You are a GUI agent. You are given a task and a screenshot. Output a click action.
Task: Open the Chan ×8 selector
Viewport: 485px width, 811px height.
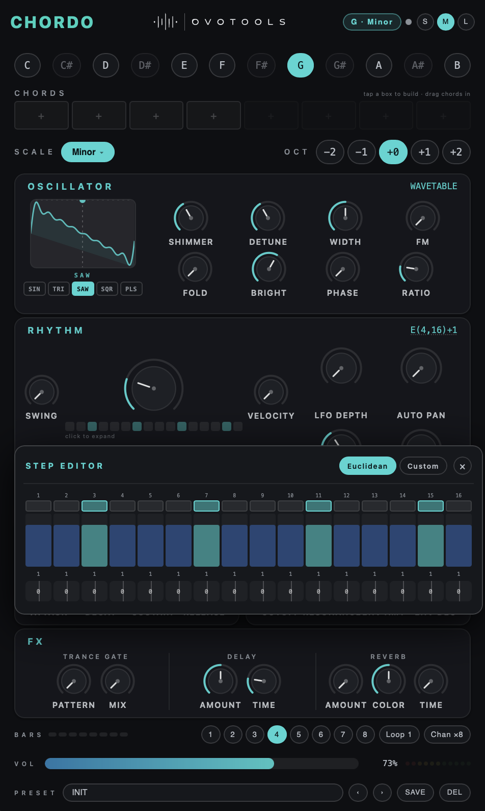[447, 734]
